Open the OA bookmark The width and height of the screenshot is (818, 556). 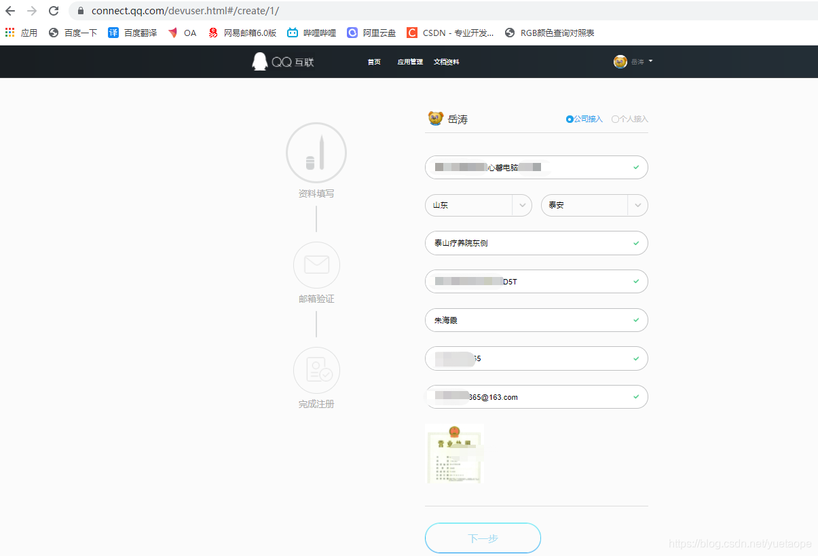pyautogui.click(x=182, y=33)
